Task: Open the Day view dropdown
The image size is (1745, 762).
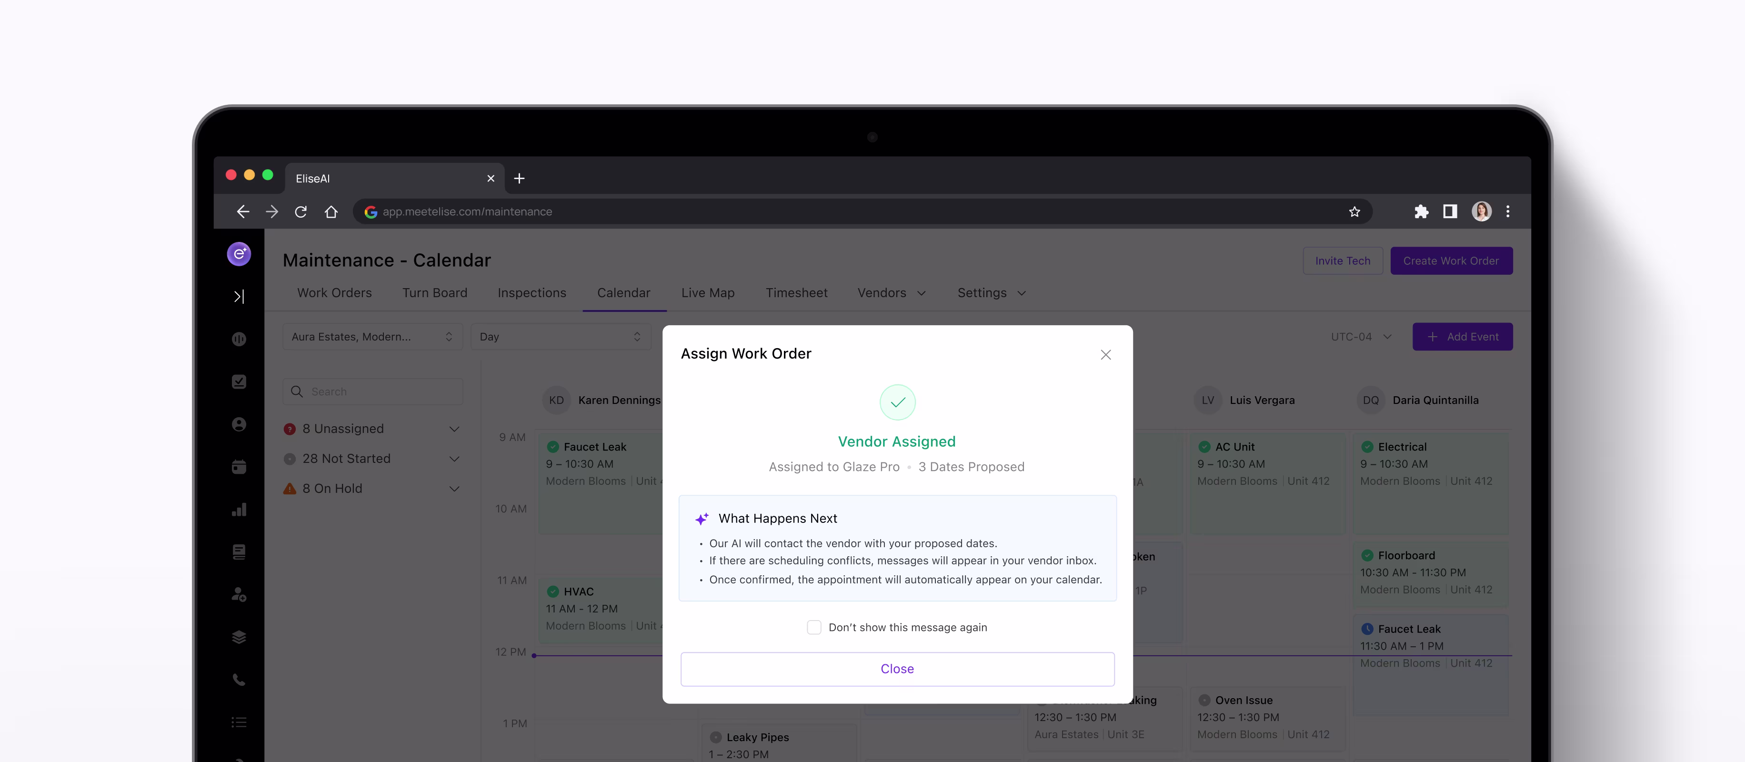Action: coord(560,337)
